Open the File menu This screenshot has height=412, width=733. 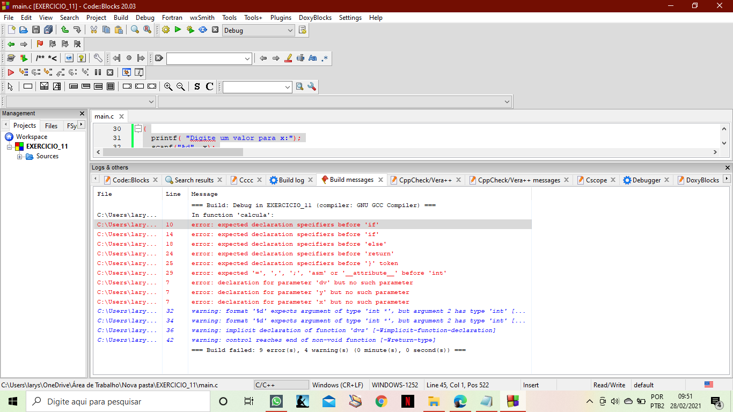(x=9, y=17)
